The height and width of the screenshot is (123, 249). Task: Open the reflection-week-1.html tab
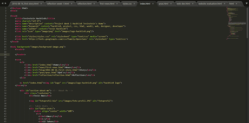click(58, 4)
